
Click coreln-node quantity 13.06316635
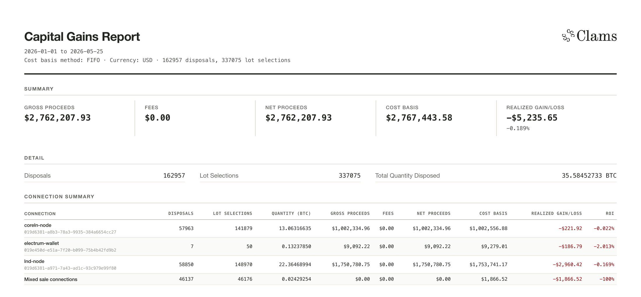[x=295, y=229]
